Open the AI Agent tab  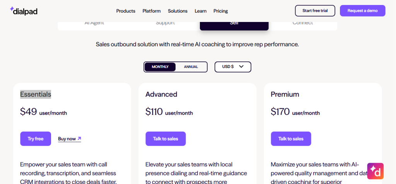coord(94,24)
